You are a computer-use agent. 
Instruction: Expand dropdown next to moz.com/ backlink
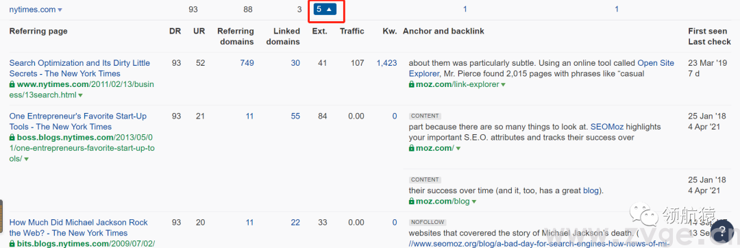click(x=458, y=148)
